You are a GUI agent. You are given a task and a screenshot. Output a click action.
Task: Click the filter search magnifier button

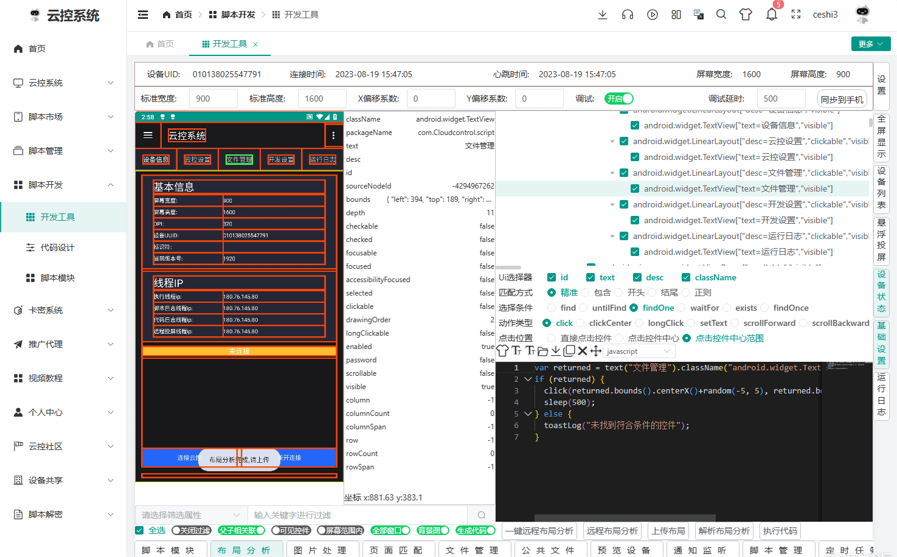[x=482, y=515]
